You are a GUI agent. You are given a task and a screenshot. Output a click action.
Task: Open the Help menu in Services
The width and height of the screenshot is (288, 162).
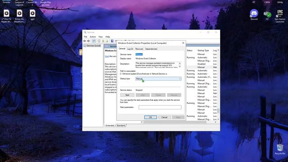108,37
